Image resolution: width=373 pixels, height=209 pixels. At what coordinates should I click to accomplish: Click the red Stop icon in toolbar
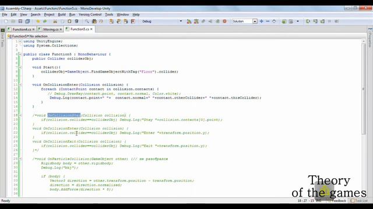point(224,21)
